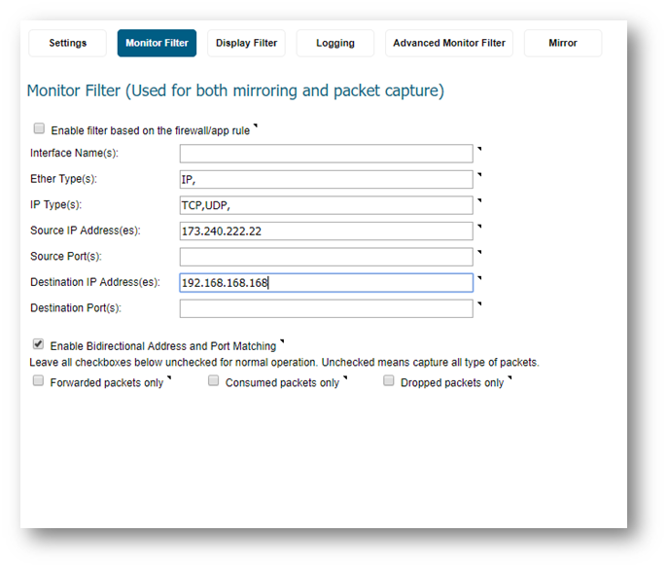Click tooltip marker beside Source IP Address field

point(479,227)
